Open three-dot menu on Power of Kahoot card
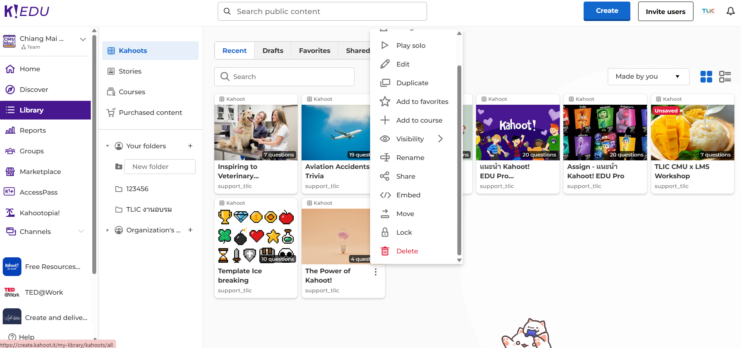 click(376, 272)
